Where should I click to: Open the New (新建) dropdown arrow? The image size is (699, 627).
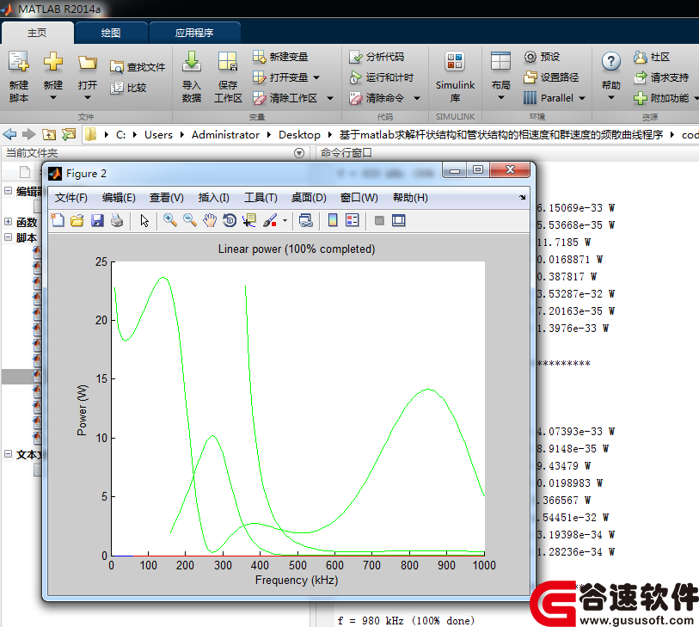tap(53, 97)
